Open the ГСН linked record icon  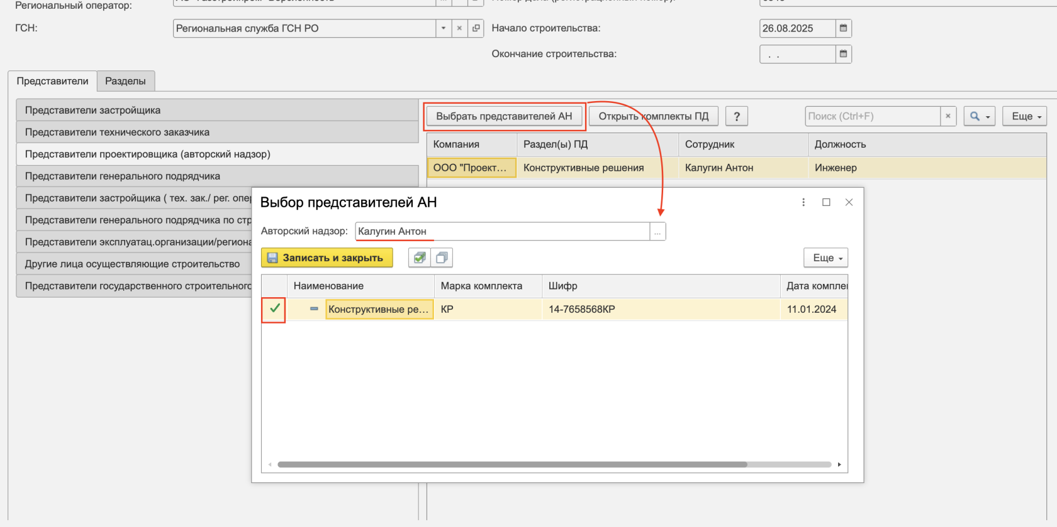pos(476,28)
